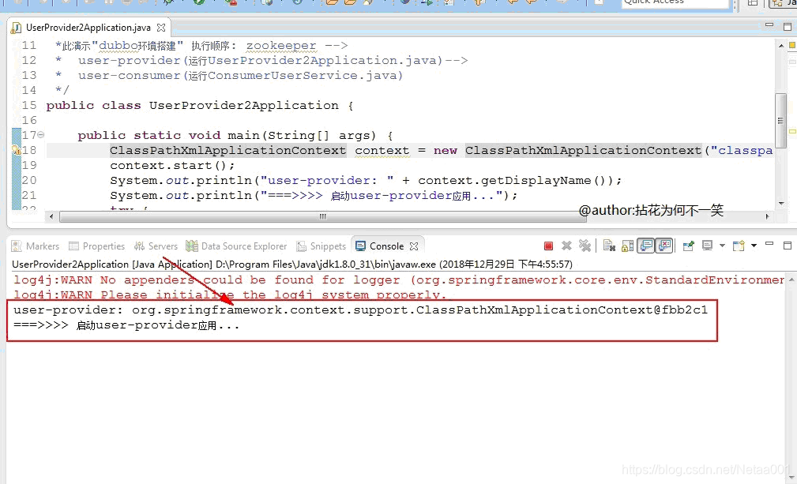The width and height of the screenshot is (797, 484).
Task: Click console output '===>>>> 启动user-provider应用...' line
Action: (126, 325)
